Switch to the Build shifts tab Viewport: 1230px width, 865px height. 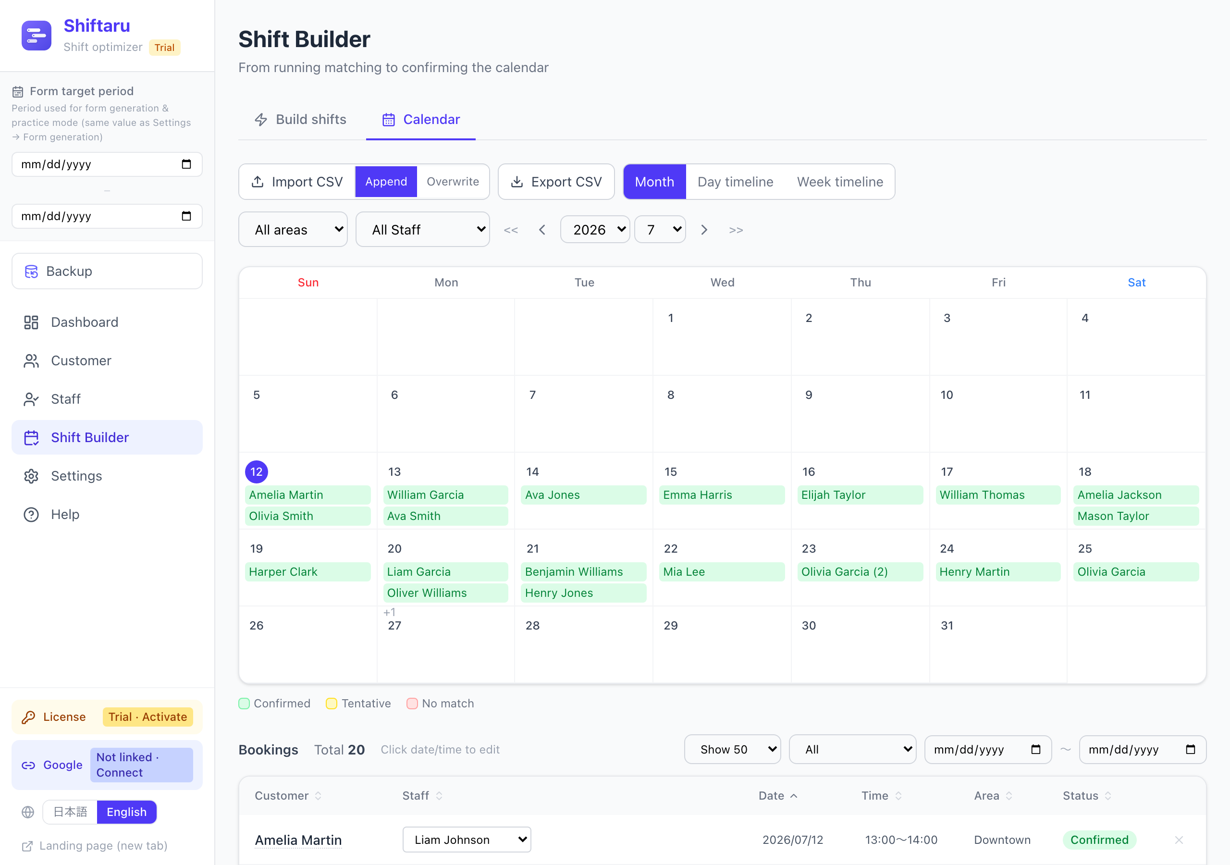[301, 119]
